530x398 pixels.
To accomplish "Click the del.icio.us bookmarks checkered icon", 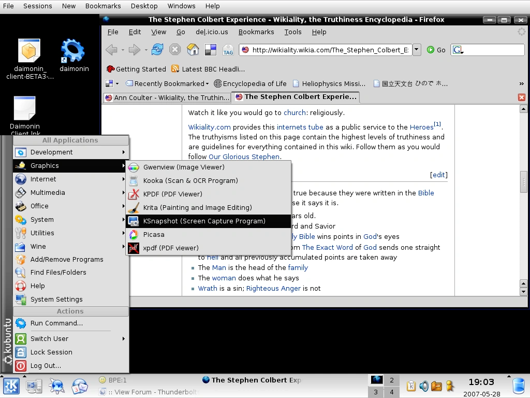I will [211, 50].
